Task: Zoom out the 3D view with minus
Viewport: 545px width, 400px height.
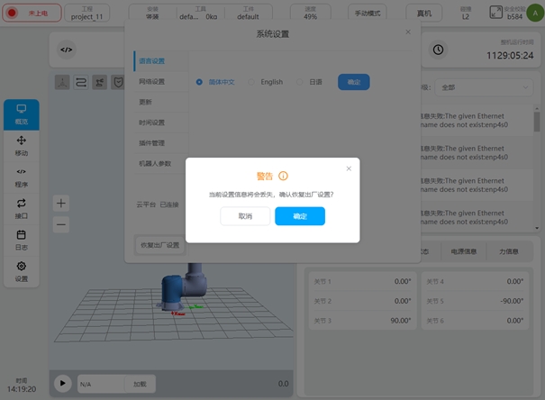Action: (x=61, y=224)
